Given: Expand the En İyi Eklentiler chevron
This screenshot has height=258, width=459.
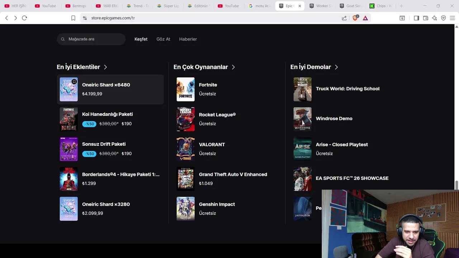Looking at the screenshot, I should [105, 67].
